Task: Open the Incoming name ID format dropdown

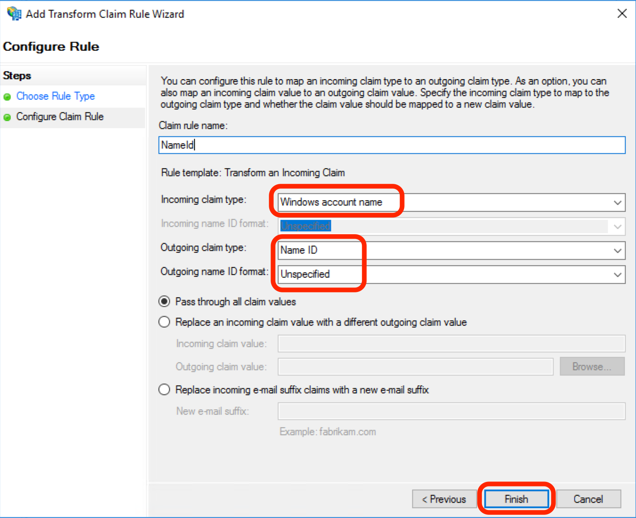Action: [618, 226]
